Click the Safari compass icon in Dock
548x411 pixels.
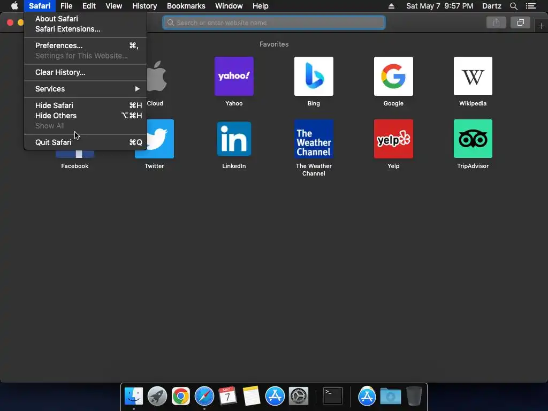(x=204, y=396)
